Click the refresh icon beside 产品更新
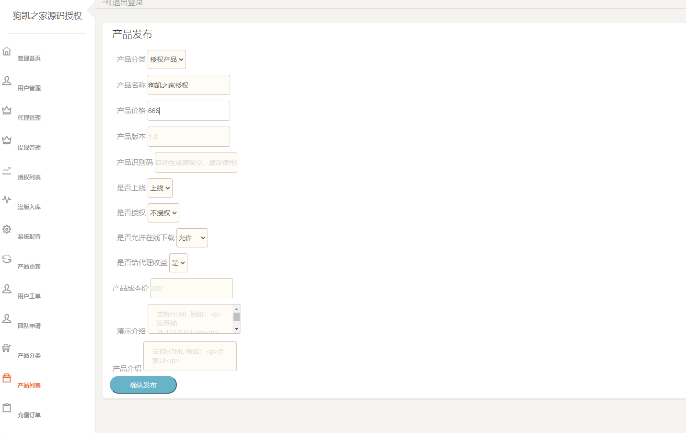Screen dimensions: 686x433 coord(7,259)
